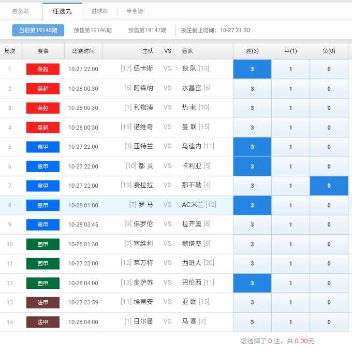
Task: Toggle draw 1 for 罗马 vs AC米兰
Action: [x=290, y=205]
